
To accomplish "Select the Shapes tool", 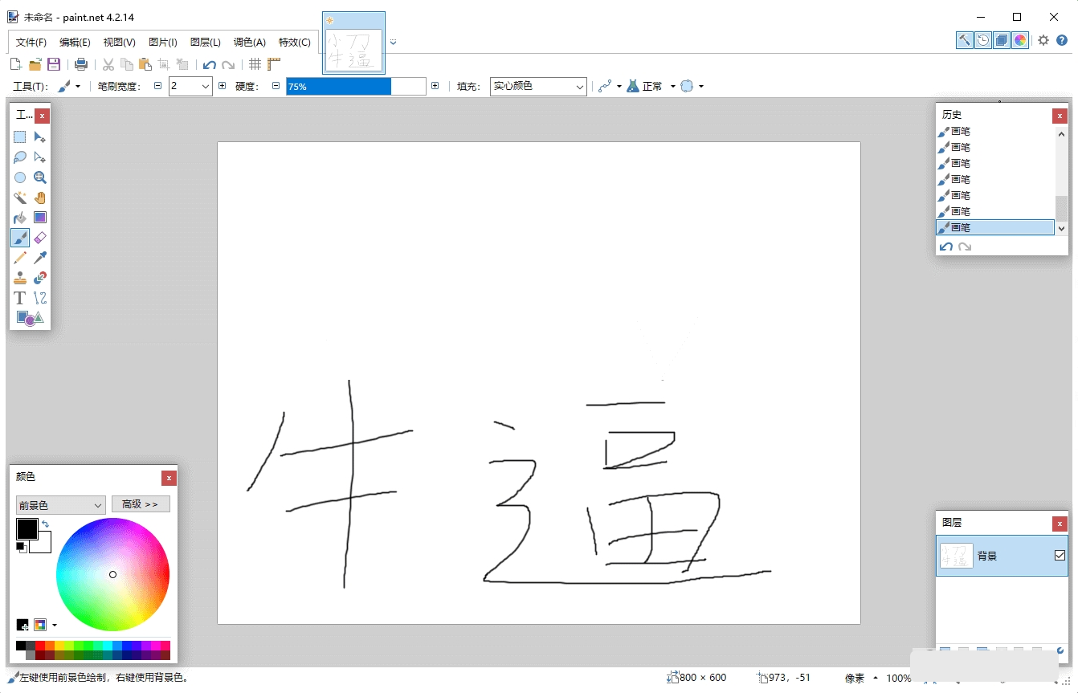I will (30, 318).
